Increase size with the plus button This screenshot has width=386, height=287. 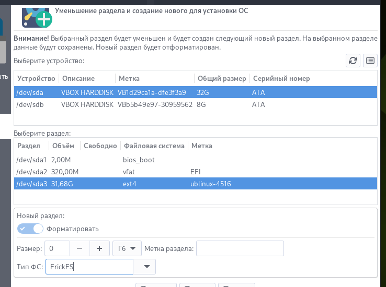[99, 248]
